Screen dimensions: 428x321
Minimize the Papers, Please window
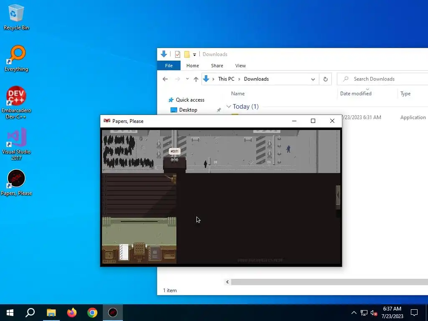[294, 121]
